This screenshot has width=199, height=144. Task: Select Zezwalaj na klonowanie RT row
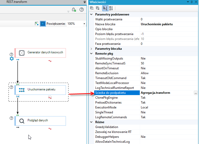146,132
